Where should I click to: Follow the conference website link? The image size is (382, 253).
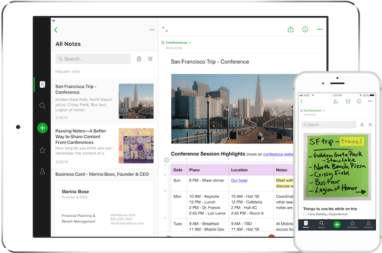pos(278,154)
